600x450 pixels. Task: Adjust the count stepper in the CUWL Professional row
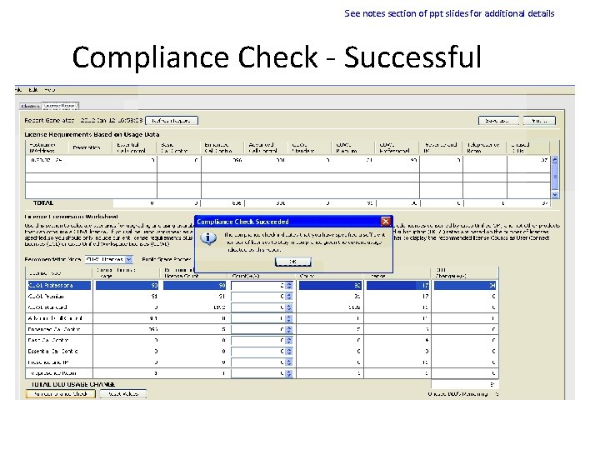[x=289, y=286]
